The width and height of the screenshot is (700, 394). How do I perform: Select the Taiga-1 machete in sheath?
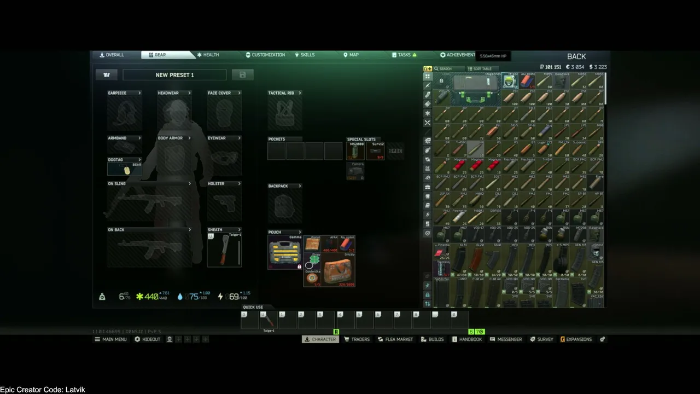(224, 250)
